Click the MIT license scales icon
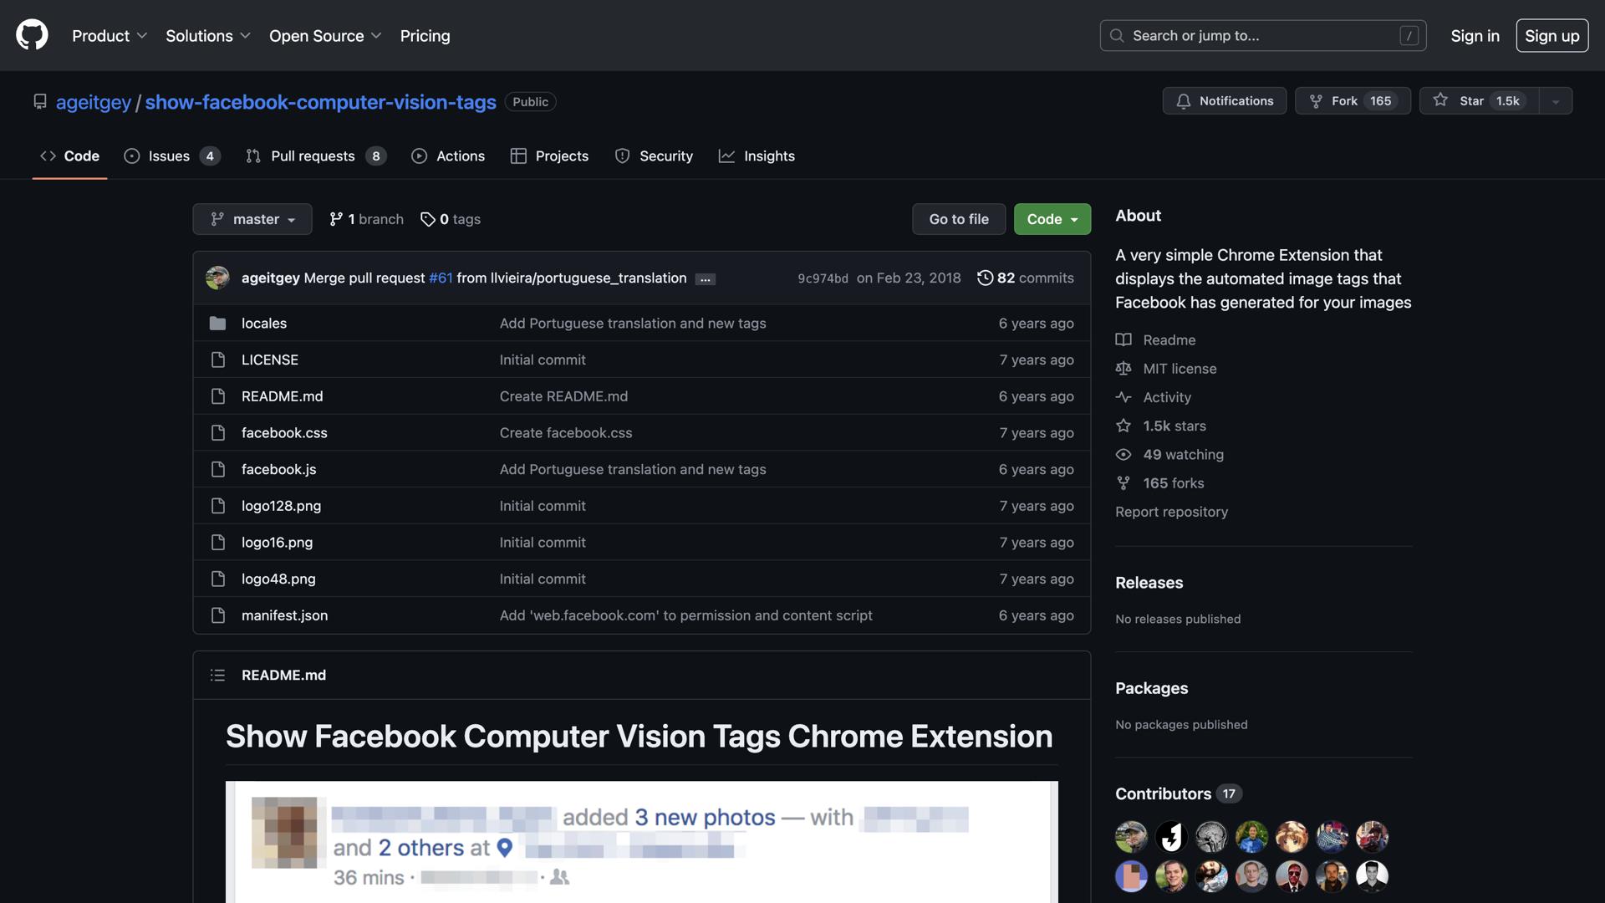Viewport: 1605px width, 903px height. click(1123, 368)
